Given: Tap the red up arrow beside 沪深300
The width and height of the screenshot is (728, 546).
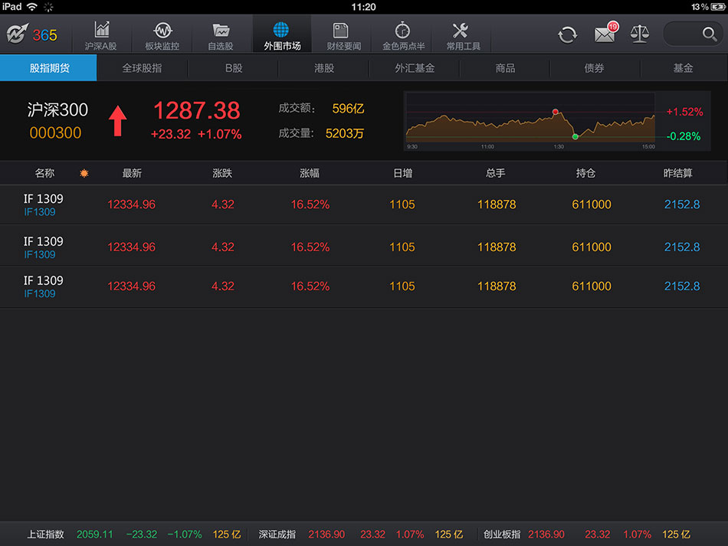Looking at the screenshot, I should pyautogui.click(x=117, y=121).
